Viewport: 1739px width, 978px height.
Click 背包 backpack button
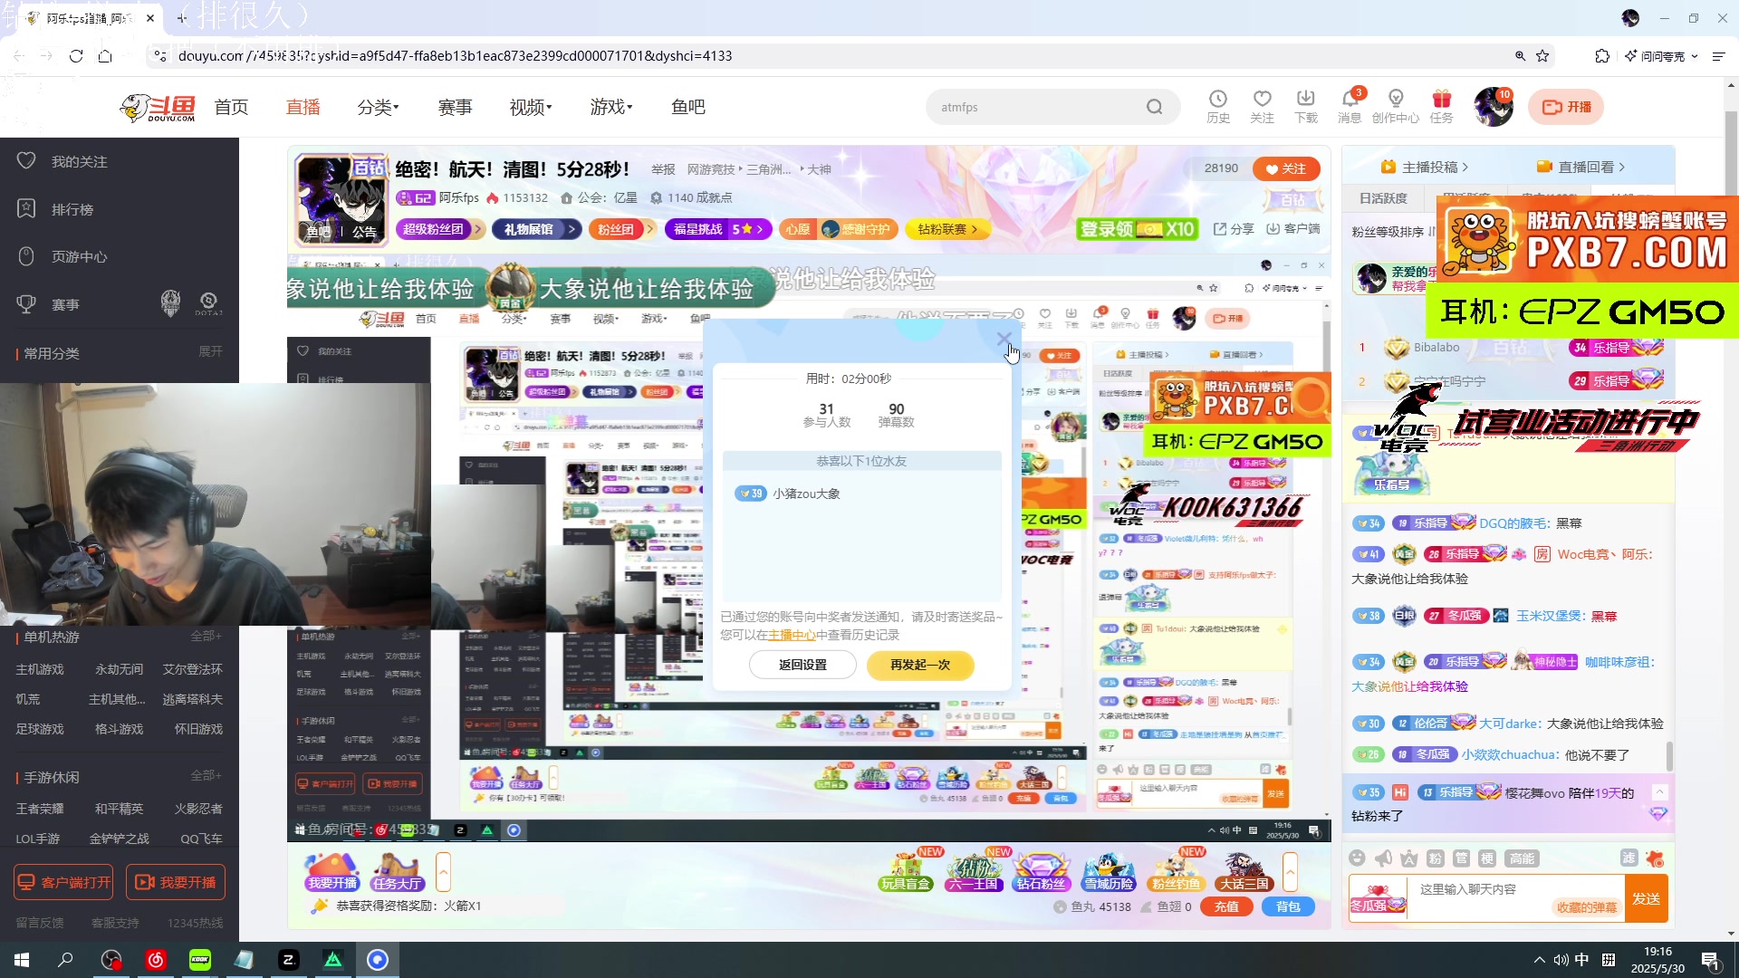pos(1288,906)
